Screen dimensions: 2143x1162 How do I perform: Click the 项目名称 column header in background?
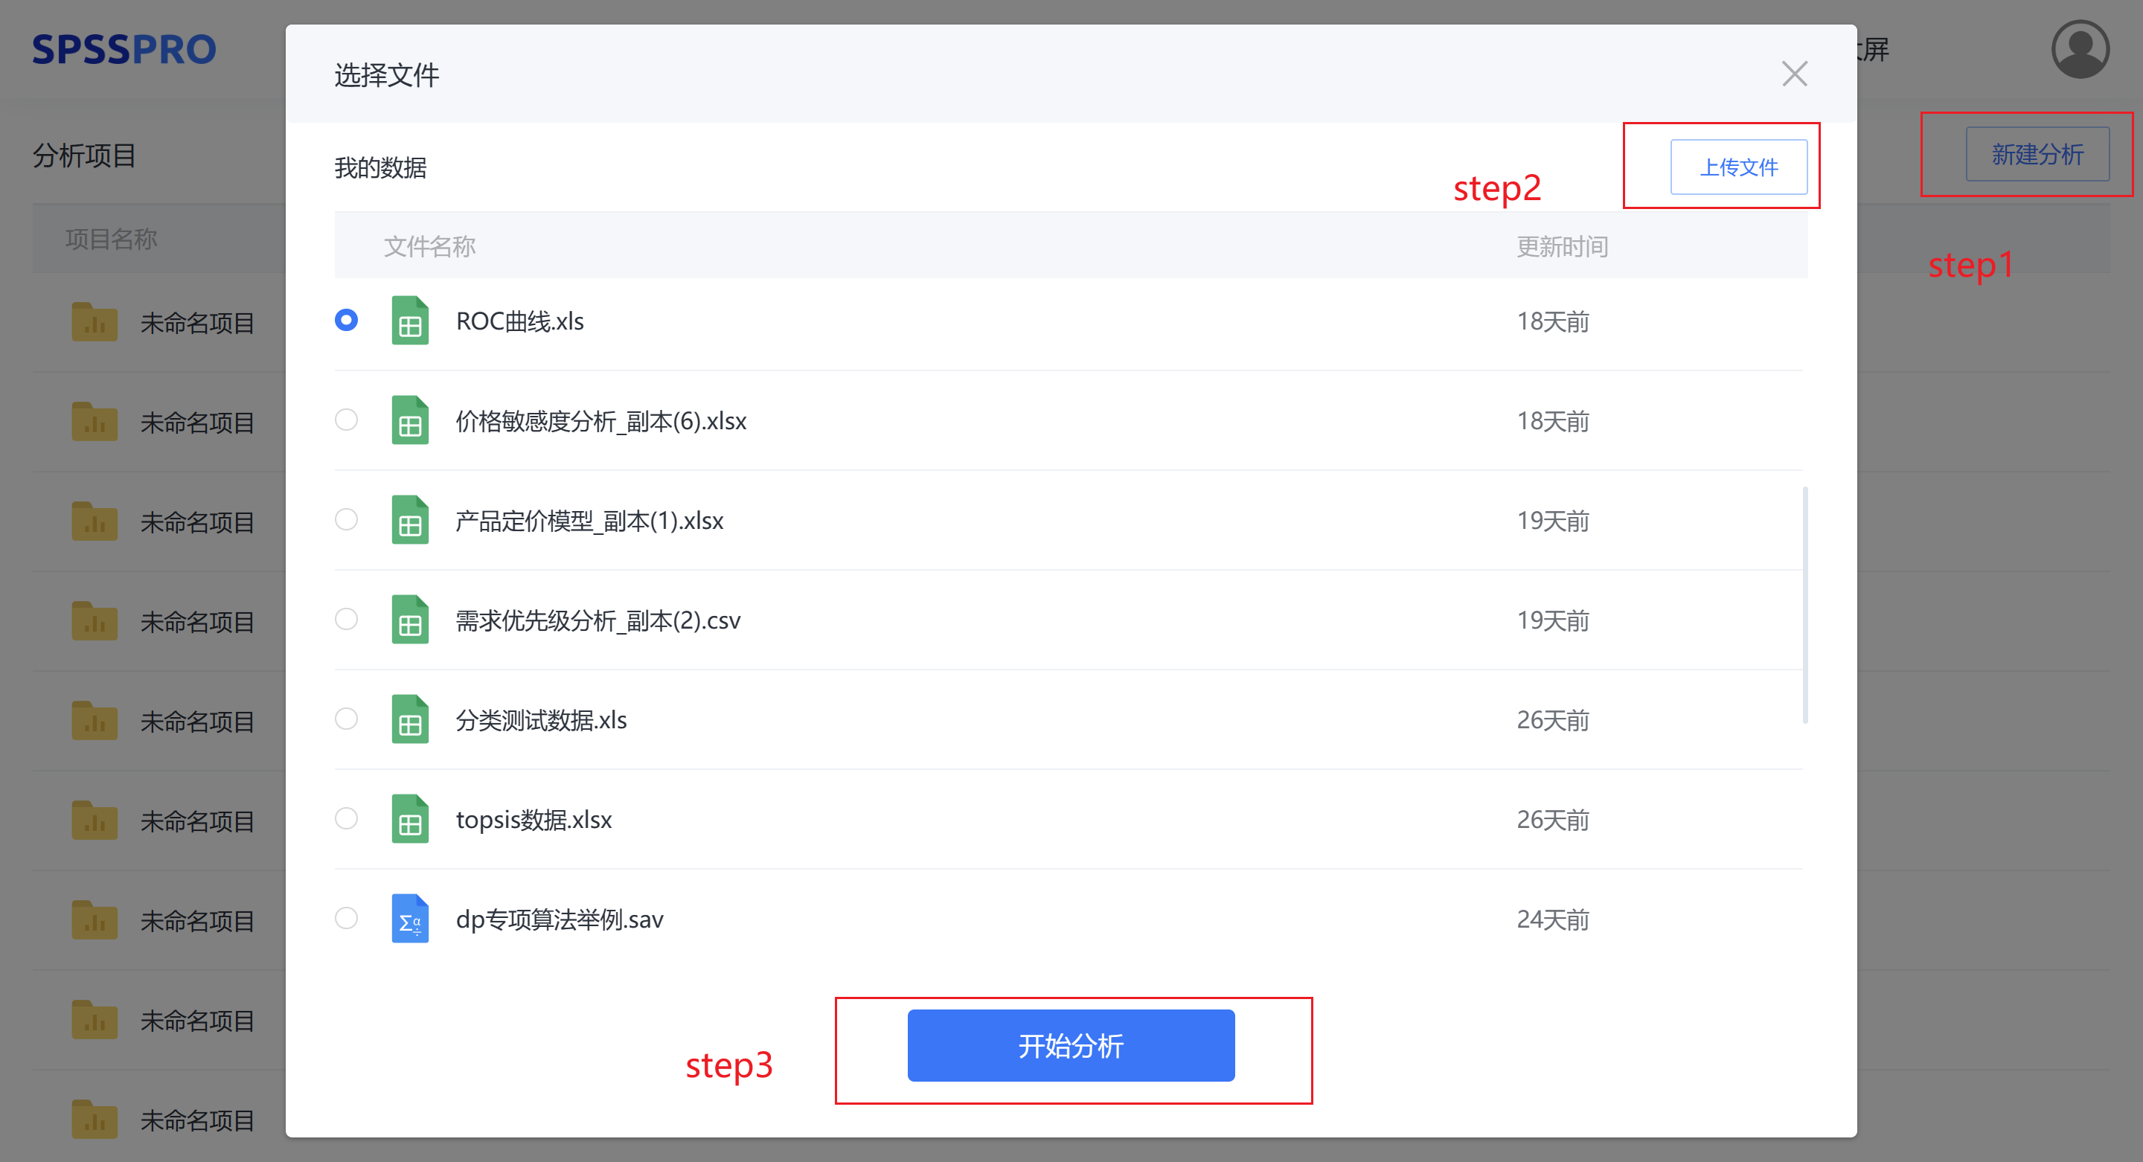[x=111, y=240]
